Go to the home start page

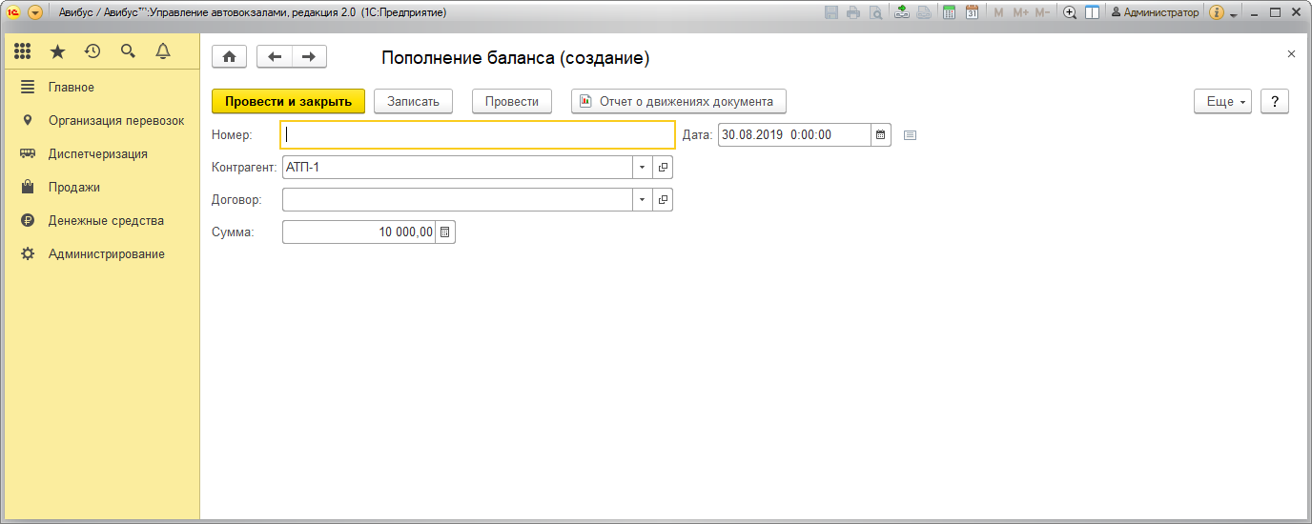click(x=229, y=57)
